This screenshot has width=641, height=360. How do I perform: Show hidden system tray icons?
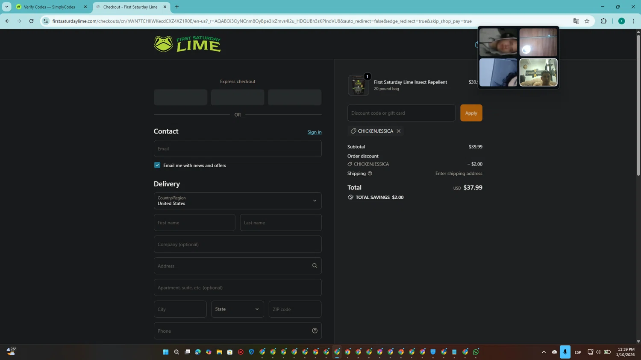[544, 352]
